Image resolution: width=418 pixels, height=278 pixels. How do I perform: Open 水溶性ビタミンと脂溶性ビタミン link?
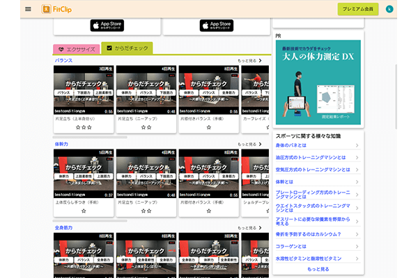point(309,259)
